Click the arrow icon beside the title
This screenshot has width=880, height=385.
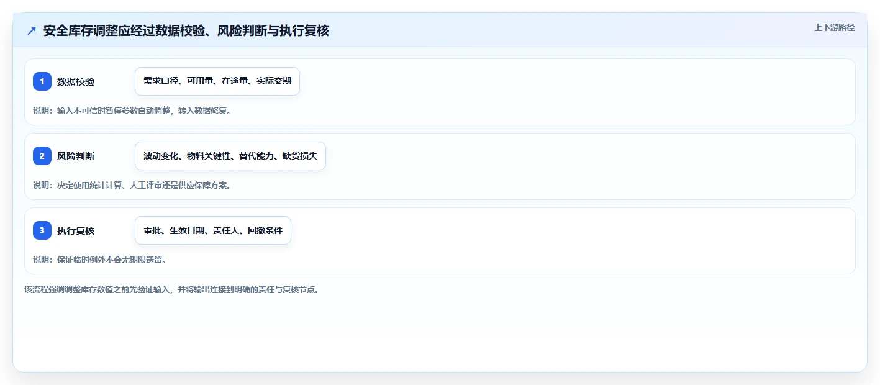pyautogui.click(x=32, y=30)
